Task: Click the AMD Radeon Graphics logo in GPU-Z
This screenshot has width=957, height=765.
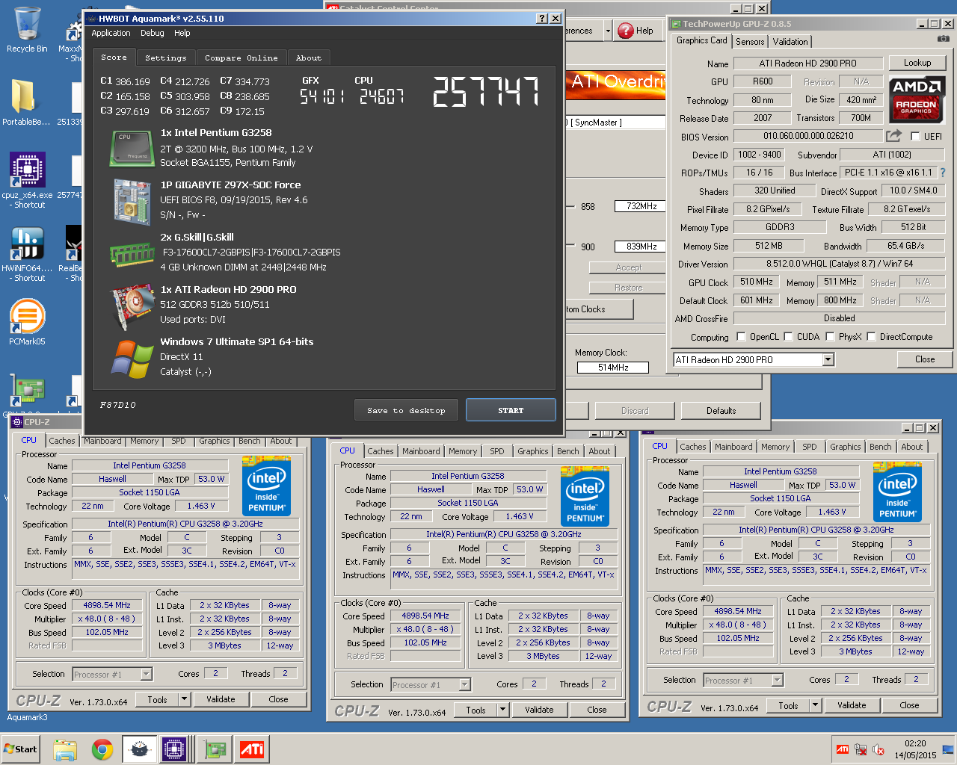Action: [916, 99]
